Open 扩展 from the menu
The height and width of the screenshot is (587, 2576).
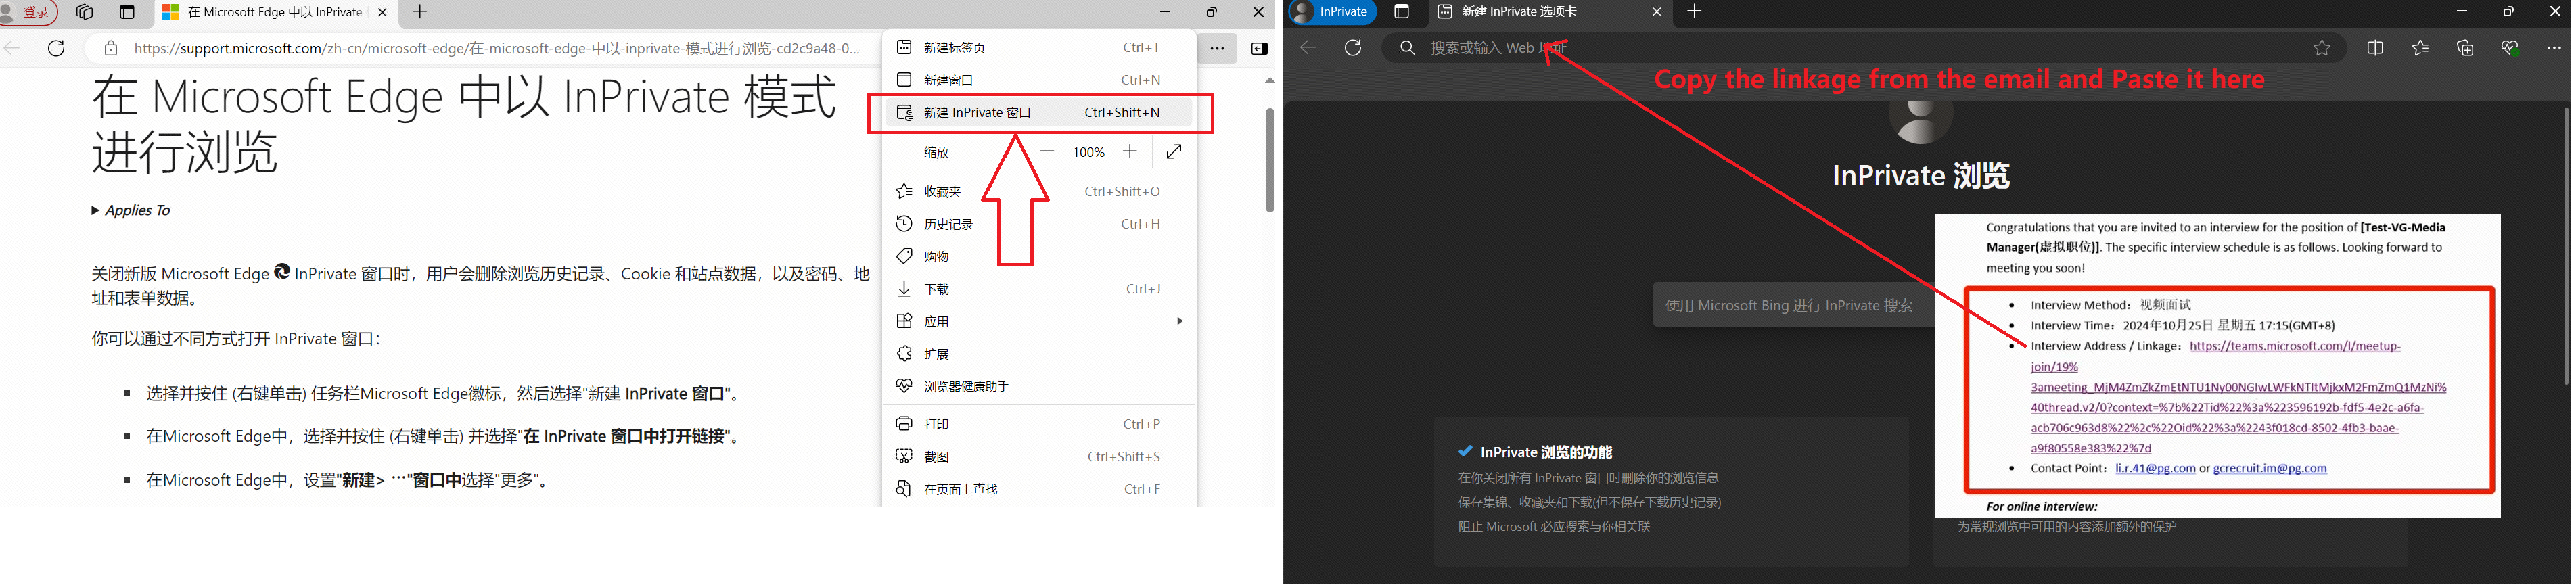click(1040, 354)
